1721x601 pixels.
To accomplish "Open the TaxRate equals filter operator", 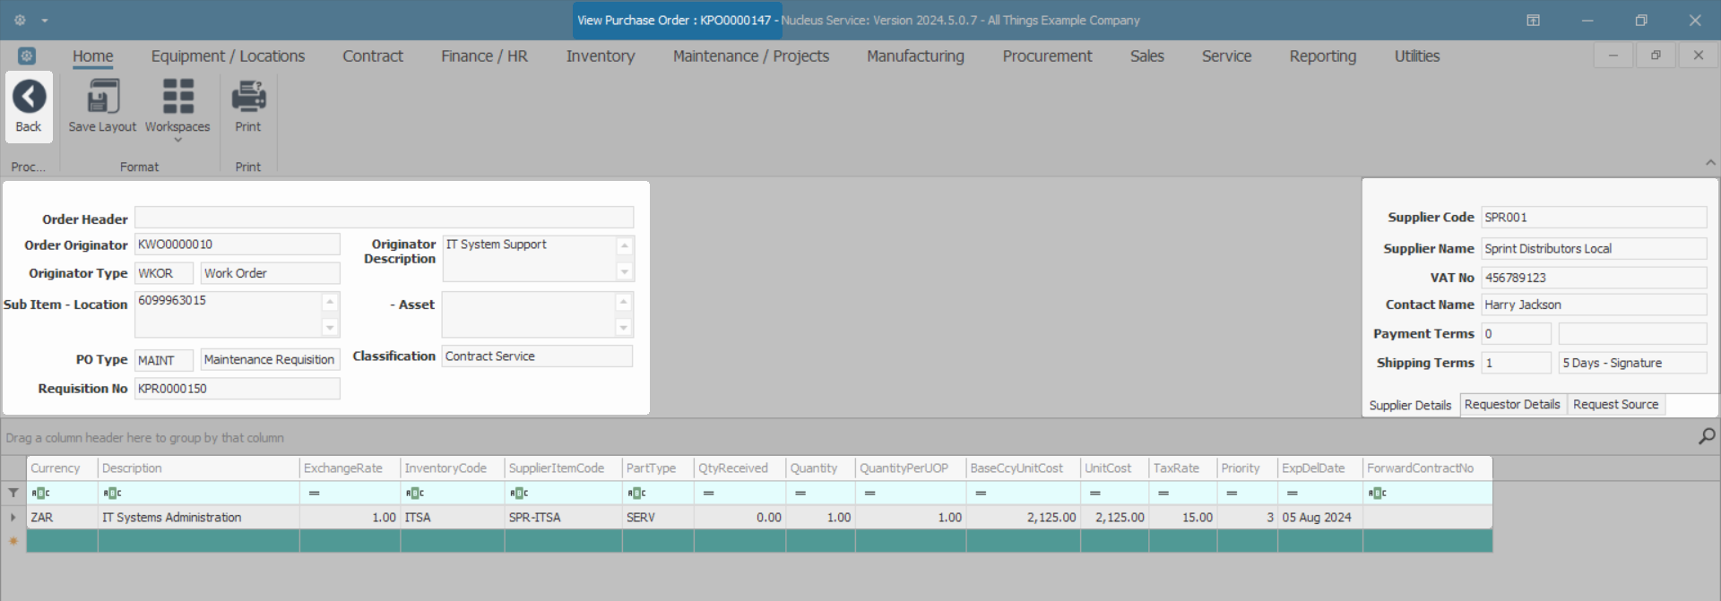I will click(1163, 493).
